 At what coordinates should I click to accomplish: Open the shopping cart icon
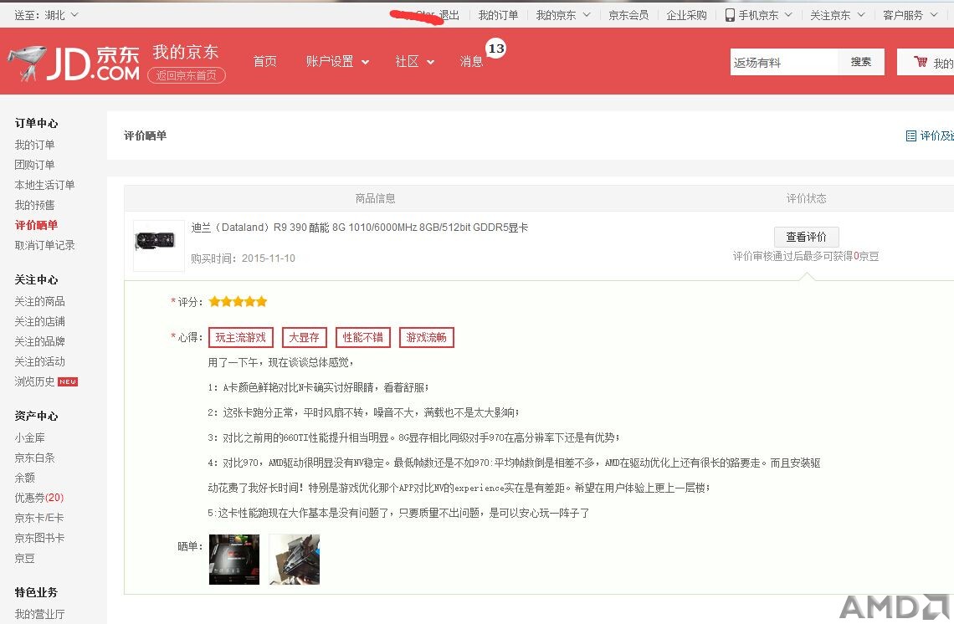click(x=921, y=62)
